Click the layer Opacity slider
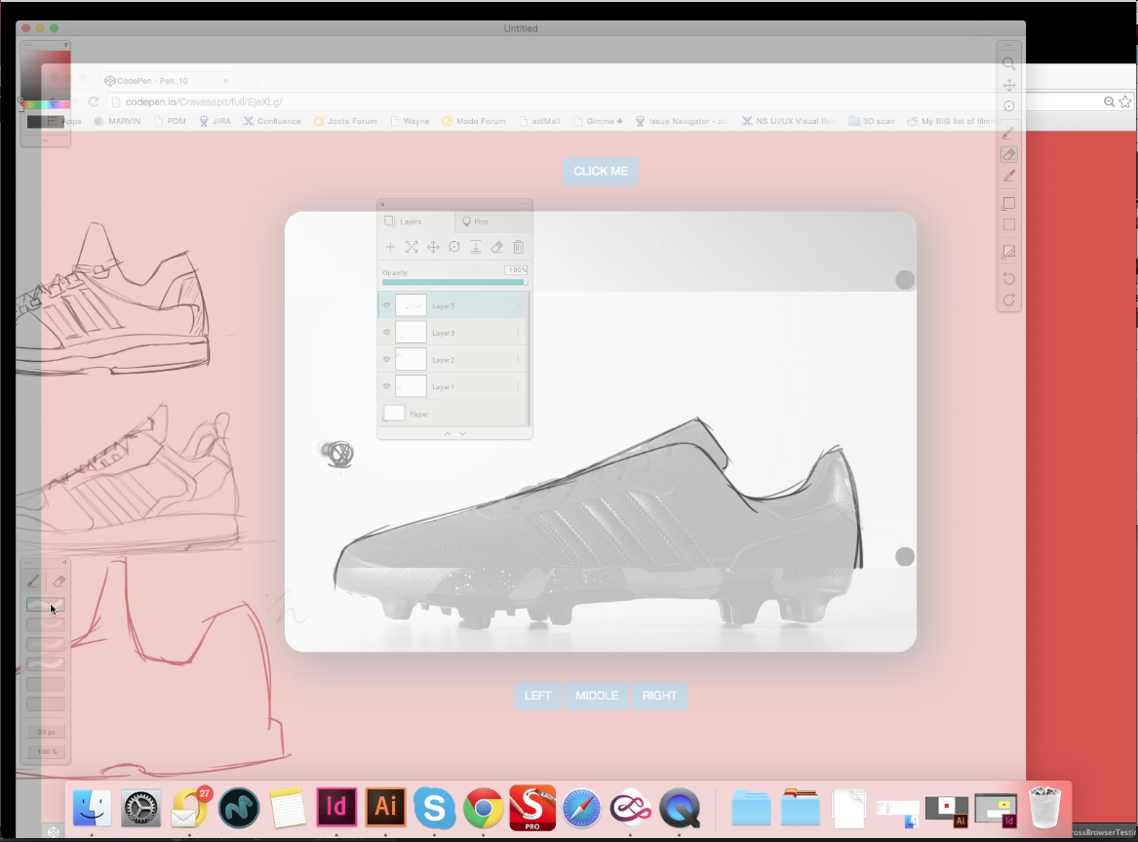Screen dimensions: 1138x842 tap(453, 282)
